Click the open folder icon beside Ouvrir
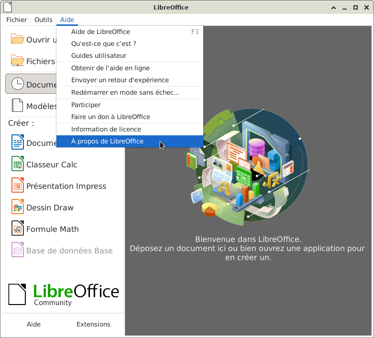 coord(17,39)
